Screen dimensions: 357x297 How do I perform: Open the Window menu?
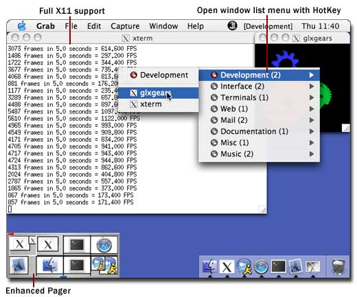163,26
